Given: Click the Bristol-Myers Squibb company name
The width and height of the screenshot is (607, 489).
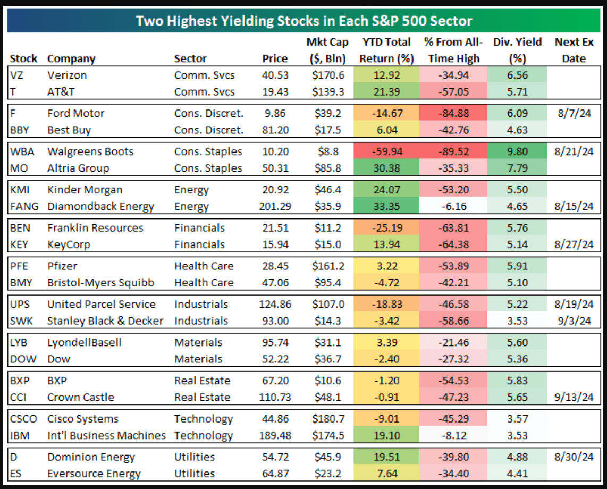Looking at the screenshot, I should (x=100, y=282).
